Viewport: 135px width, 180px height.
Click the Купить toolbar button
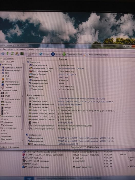tap(44, 54)
